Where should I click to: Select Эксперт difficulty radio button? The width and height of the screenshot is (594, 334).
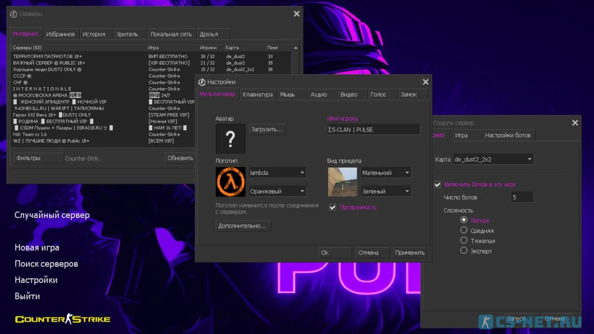point(464,250)
